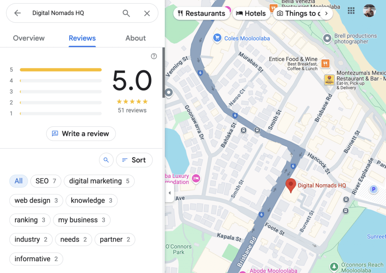The image size is (386, 273).
Task: Click O'connors Reach Mooloolaba park pin
Action: pyautogui.click(x=334, y=267)
